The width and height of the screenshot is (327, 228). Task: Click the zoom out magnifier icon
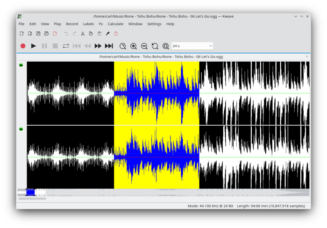point(144,46)
